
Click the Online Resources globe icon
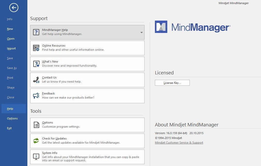tap(36, 48)
